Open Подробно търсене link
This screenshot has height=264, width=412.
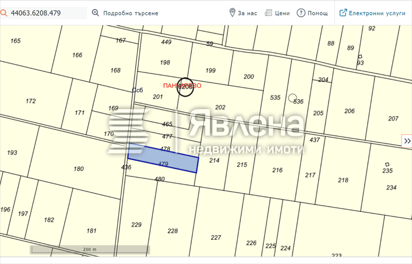[x=130, y=13]
